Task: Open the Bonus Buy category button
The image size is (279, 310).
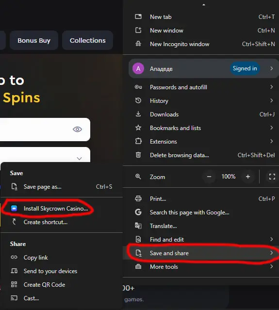Action: tap(34, 40)
